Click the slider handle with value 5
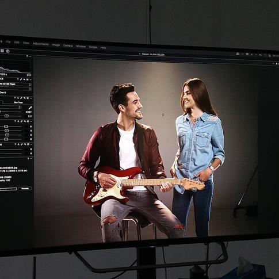Viewport: 279px width, 279px height. [7, 135]
